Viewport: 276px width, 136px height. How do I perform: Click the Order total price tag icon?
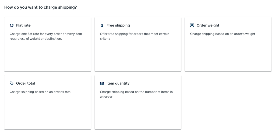pyautogui.click(x=12, y=83)
